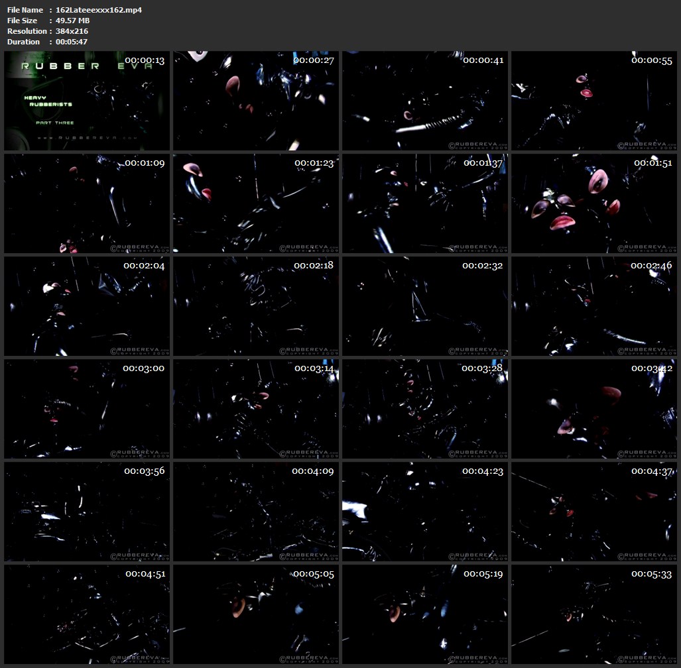Click the 'Resolution' label
This screenshot has height=668, width=681.
(x=27, y=31)
